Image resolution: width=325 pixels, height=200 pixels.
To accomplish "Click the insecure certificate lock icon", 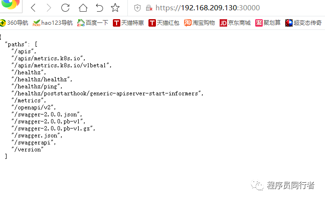I will (149, 8).
